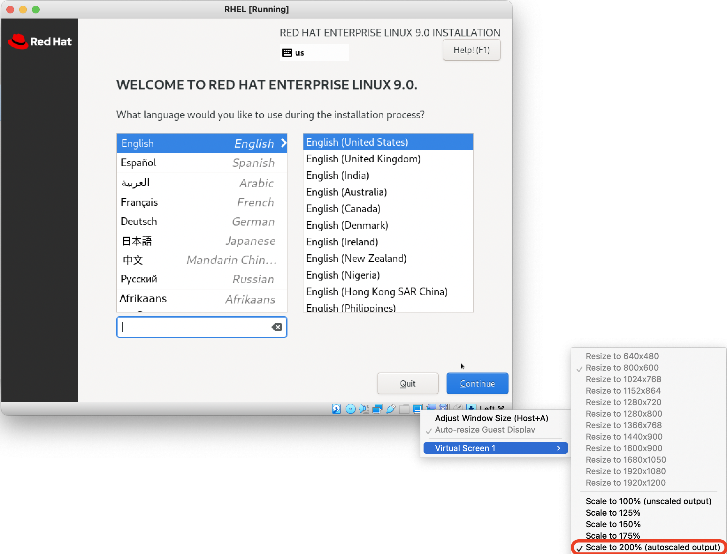Select English (Australia) locale
This screenshot has width=727, height=554.
click(388, 192)
